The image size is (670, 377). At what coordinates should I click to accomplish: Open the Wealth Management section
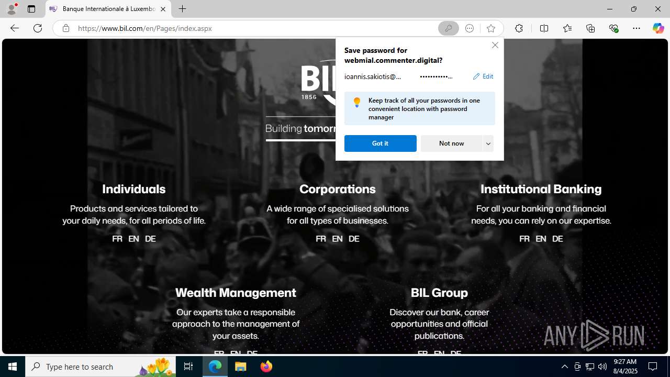coord(236,293)
